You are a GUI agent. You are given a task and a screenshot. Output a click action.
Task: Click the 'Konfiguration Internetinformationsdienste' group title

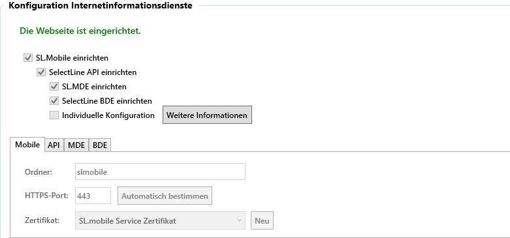click(x=101, y=5)
